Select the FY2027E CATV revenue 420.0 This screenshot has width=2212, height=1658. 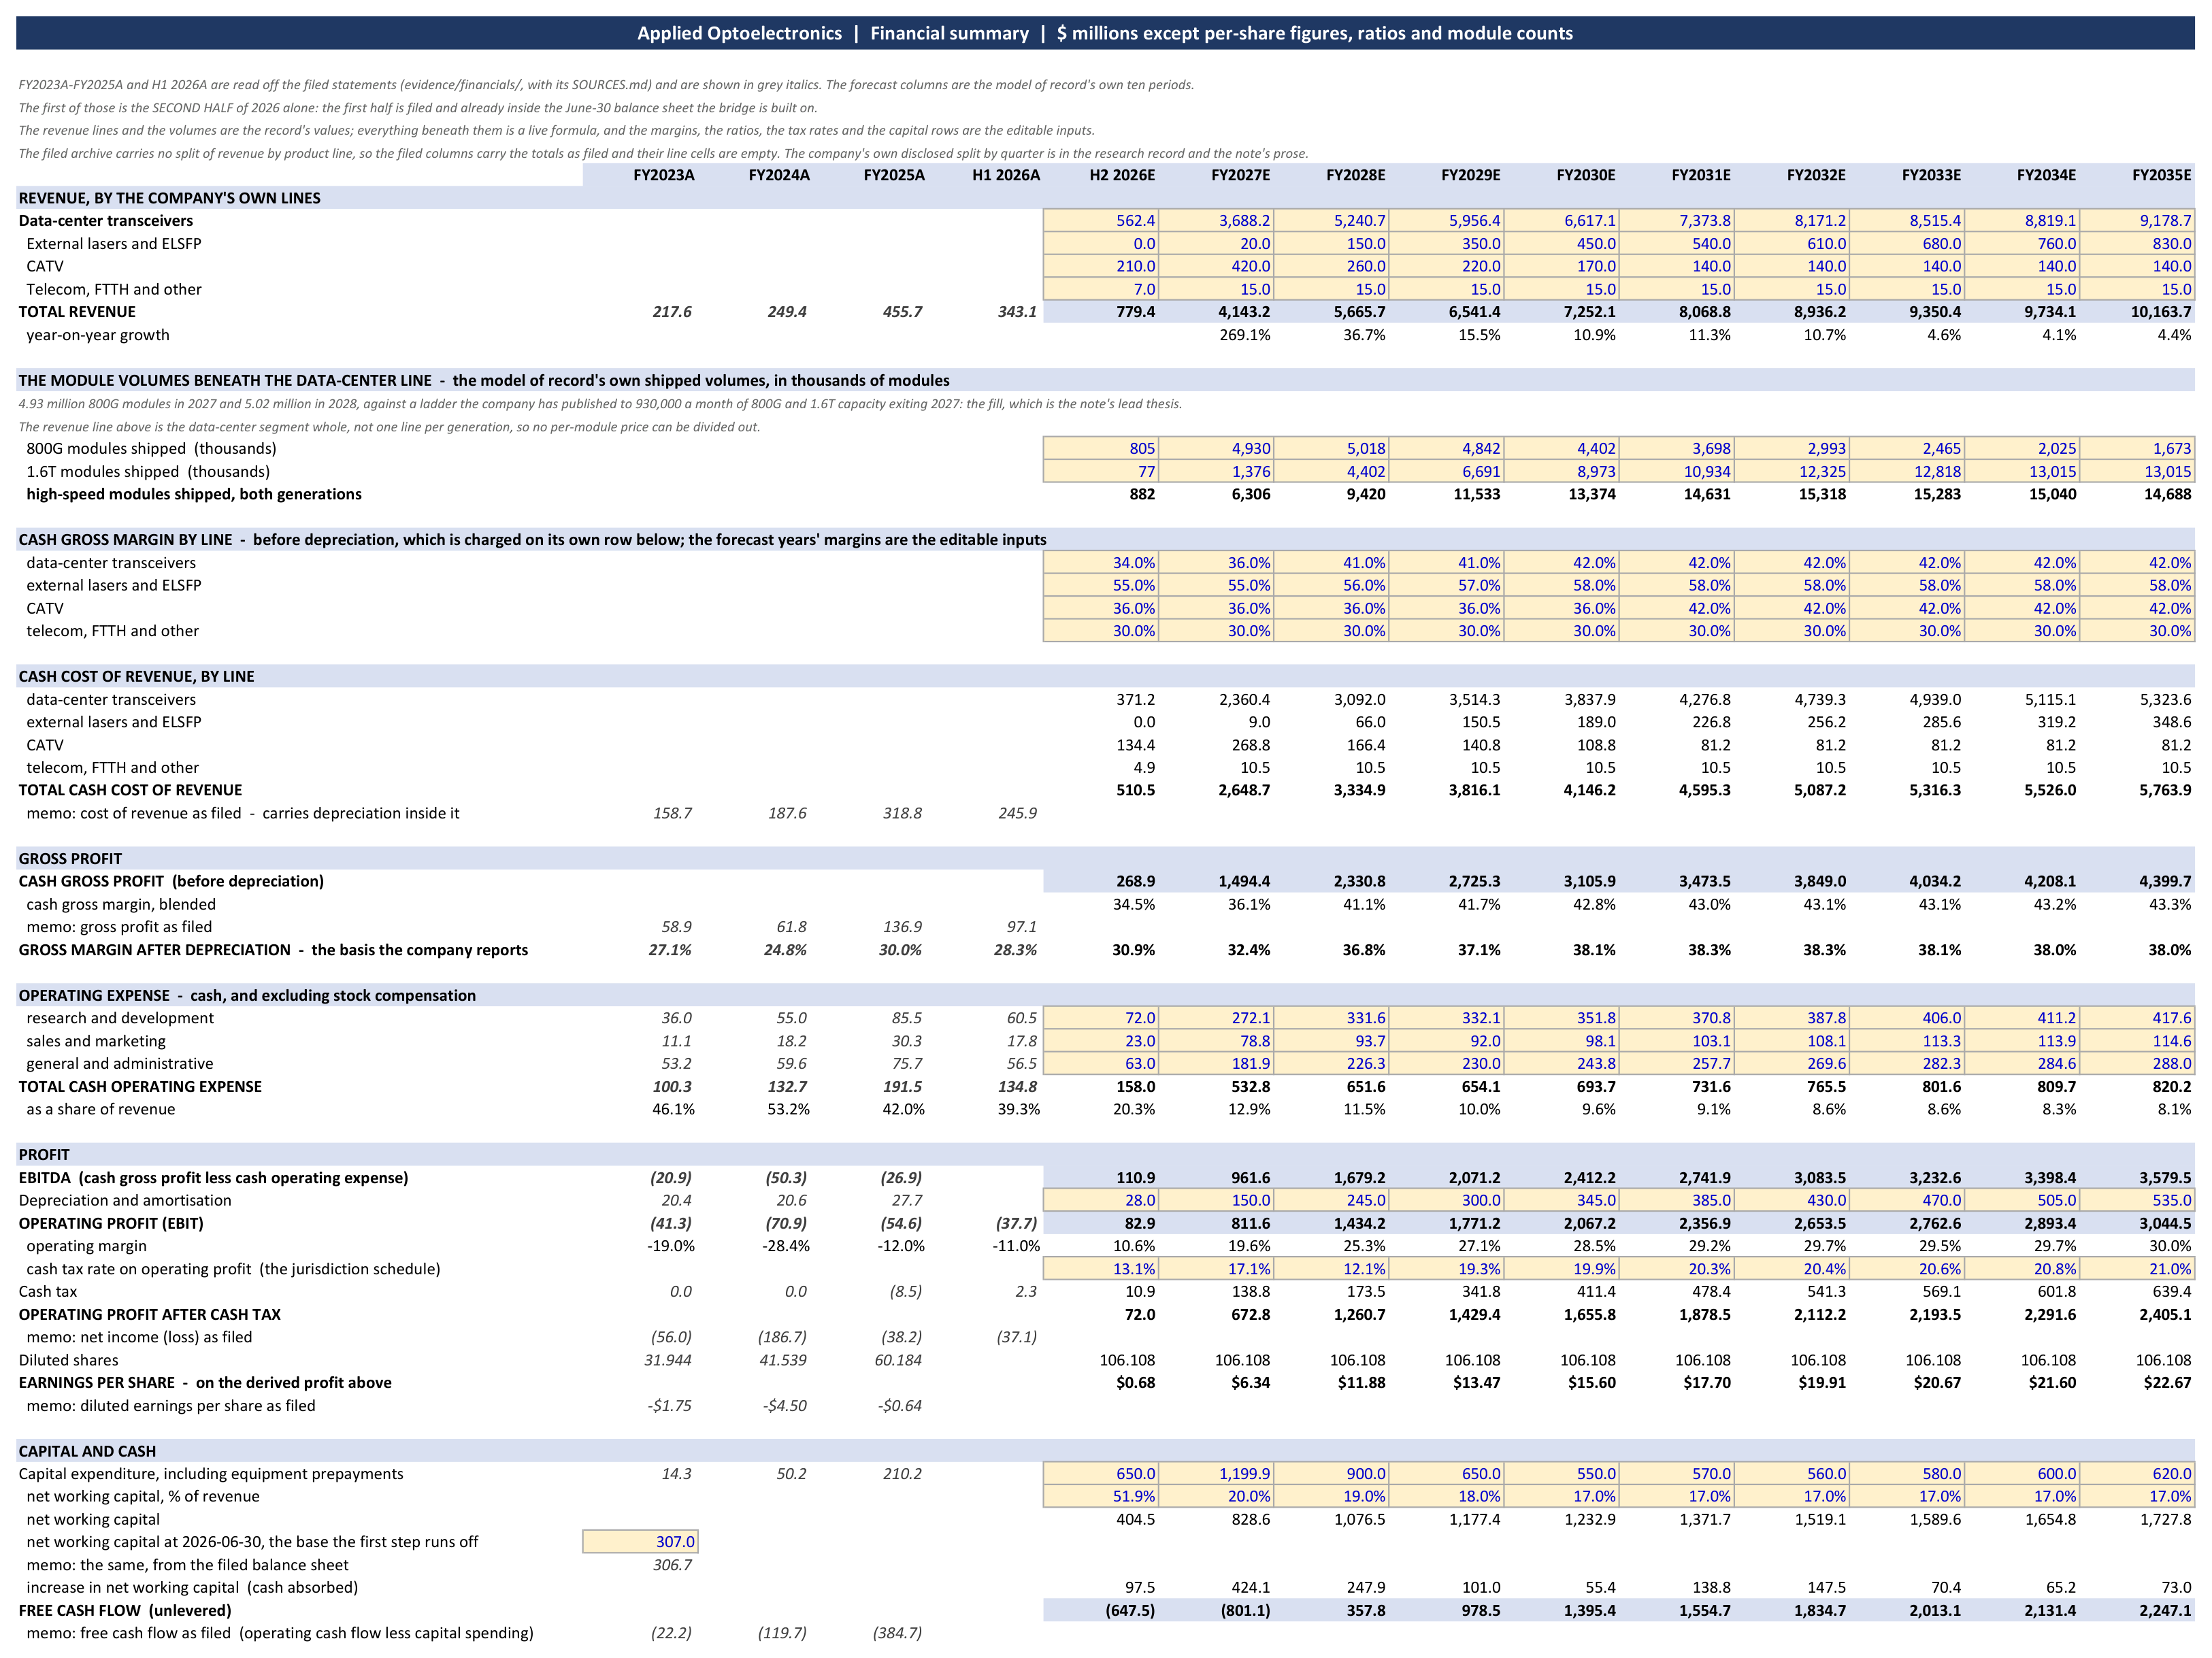pyautogui.click(x=1216, y=266)
